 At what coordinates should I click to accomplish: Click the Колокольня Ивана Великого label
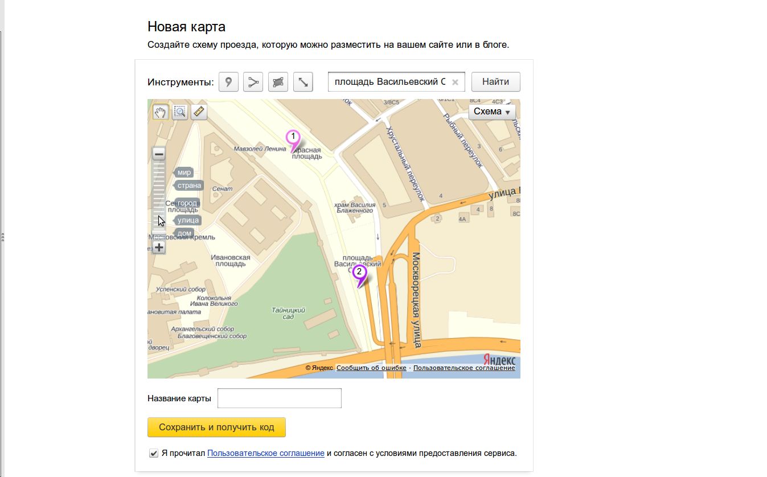(214, 301)
